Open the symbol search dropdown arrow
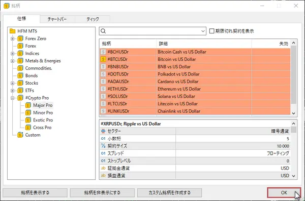 pyautogui.click(x=203, y=31)
